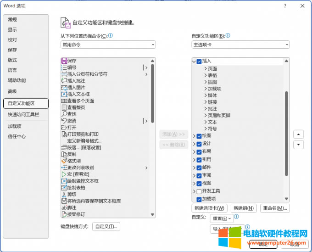Select the 绘制表格 icon

(64, 188)
